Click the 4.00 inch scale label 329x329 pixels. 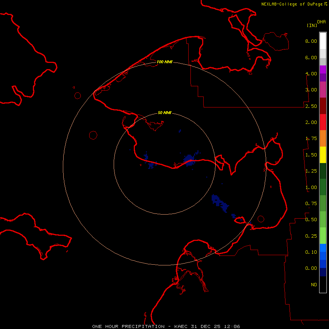(311, 74)
